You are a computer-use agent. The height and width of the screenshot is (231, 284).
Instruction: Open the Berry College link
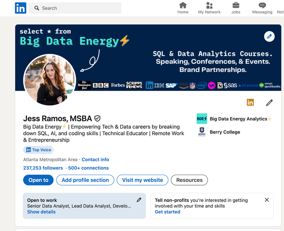coord(225,132)
